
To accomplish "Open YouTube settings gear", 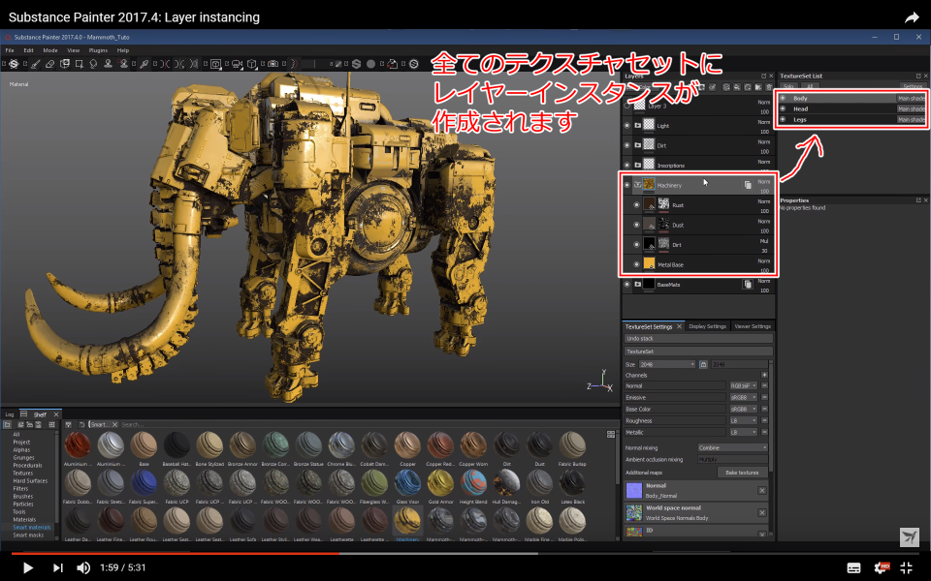I will (x=882, y=567).
